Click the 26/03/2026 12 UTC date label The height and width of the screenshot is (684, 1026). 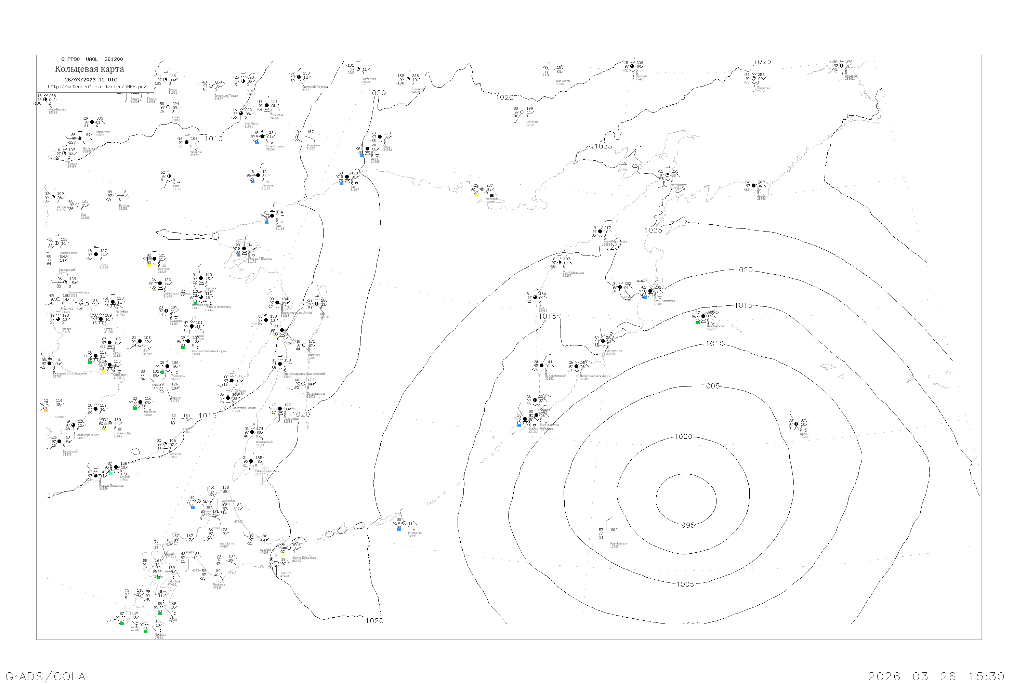(x=91, y=80)
